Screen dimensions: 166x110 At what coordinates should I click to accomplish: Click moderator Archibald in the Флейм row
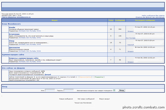tap(22, 31)
